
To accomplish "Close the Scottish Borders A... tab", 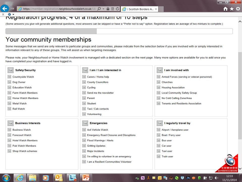I will tap(156, 9).
